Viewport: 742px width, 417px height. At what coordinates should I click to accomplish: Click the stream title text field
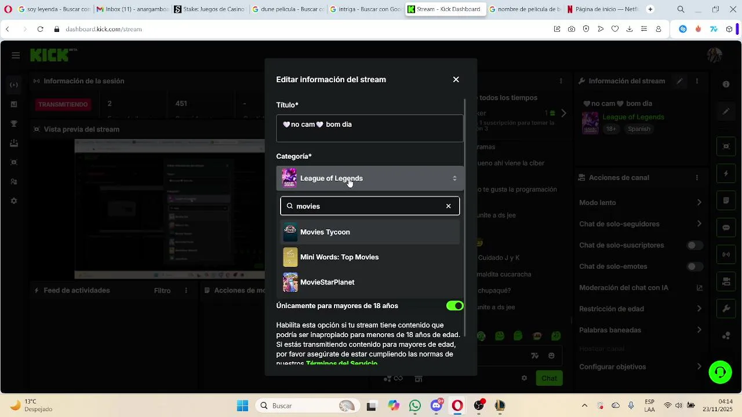click(x=370, y=128)
